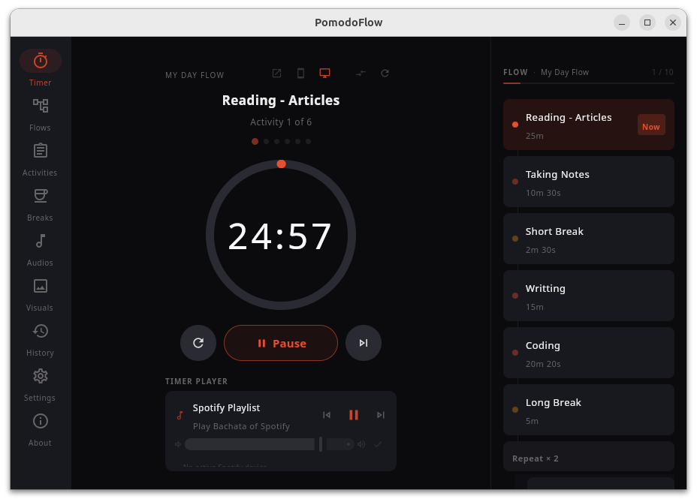Expand the Repeat × 2 section
Screen dimensions: 697x502
(x=588, y=458)
